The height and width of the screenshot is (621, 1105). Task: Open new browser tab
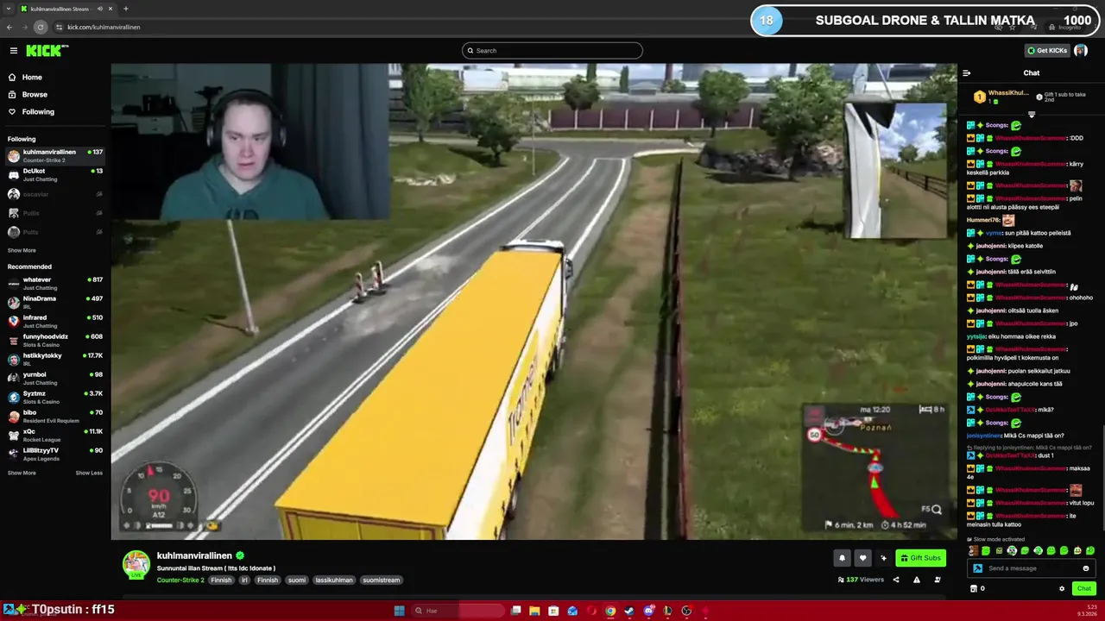coord(125,9)
